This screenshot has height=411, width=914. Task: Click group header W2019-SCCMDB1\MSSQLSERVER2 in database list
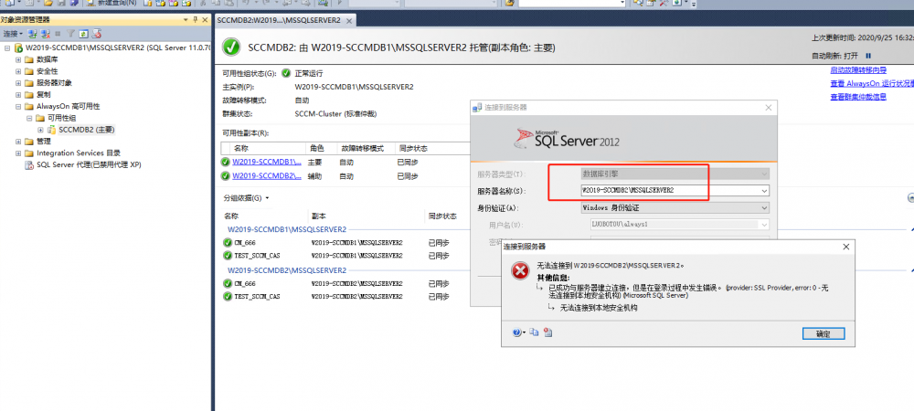[x=287, y=229]
